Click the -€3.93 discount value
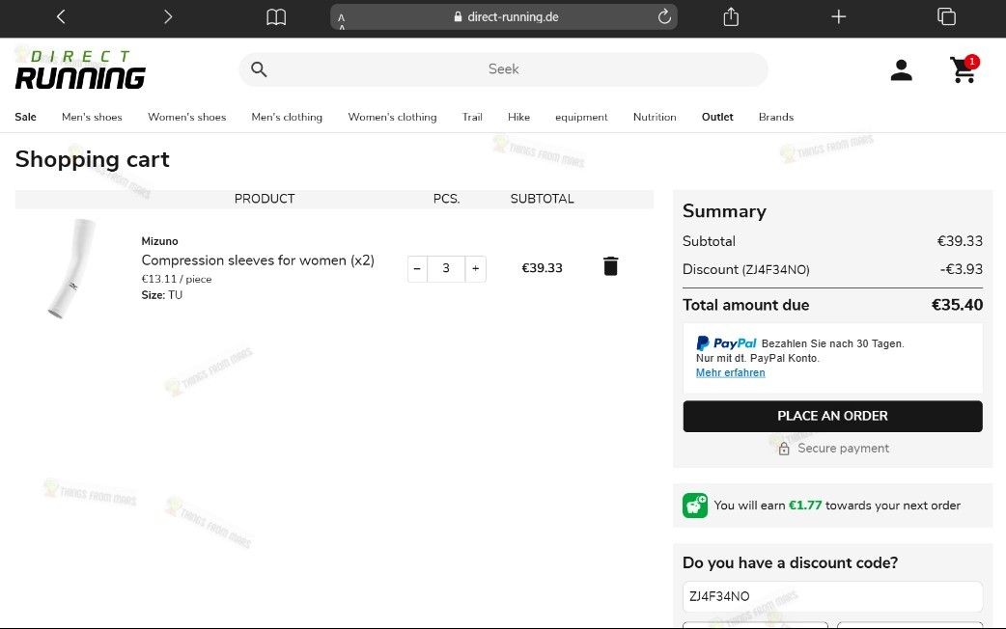Viewport: 1006px width, 629px height. (961, 269)
